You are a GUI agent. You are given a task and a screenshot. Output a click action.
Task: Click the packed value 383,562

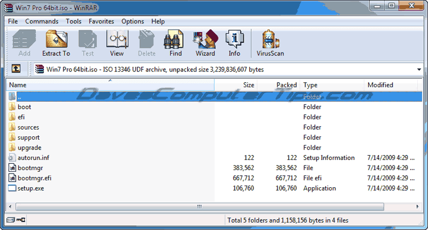(x=286, y=168)
